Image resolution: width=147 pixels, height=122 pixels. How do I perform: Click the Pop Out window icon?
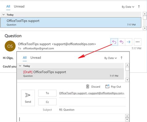point(107,87)
